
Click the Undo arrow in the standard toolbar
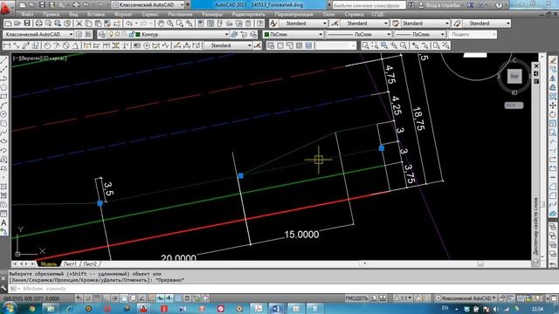coord(128,24)
